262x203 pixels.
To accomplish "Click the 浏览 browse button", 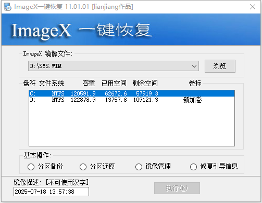I will point(220,66).
